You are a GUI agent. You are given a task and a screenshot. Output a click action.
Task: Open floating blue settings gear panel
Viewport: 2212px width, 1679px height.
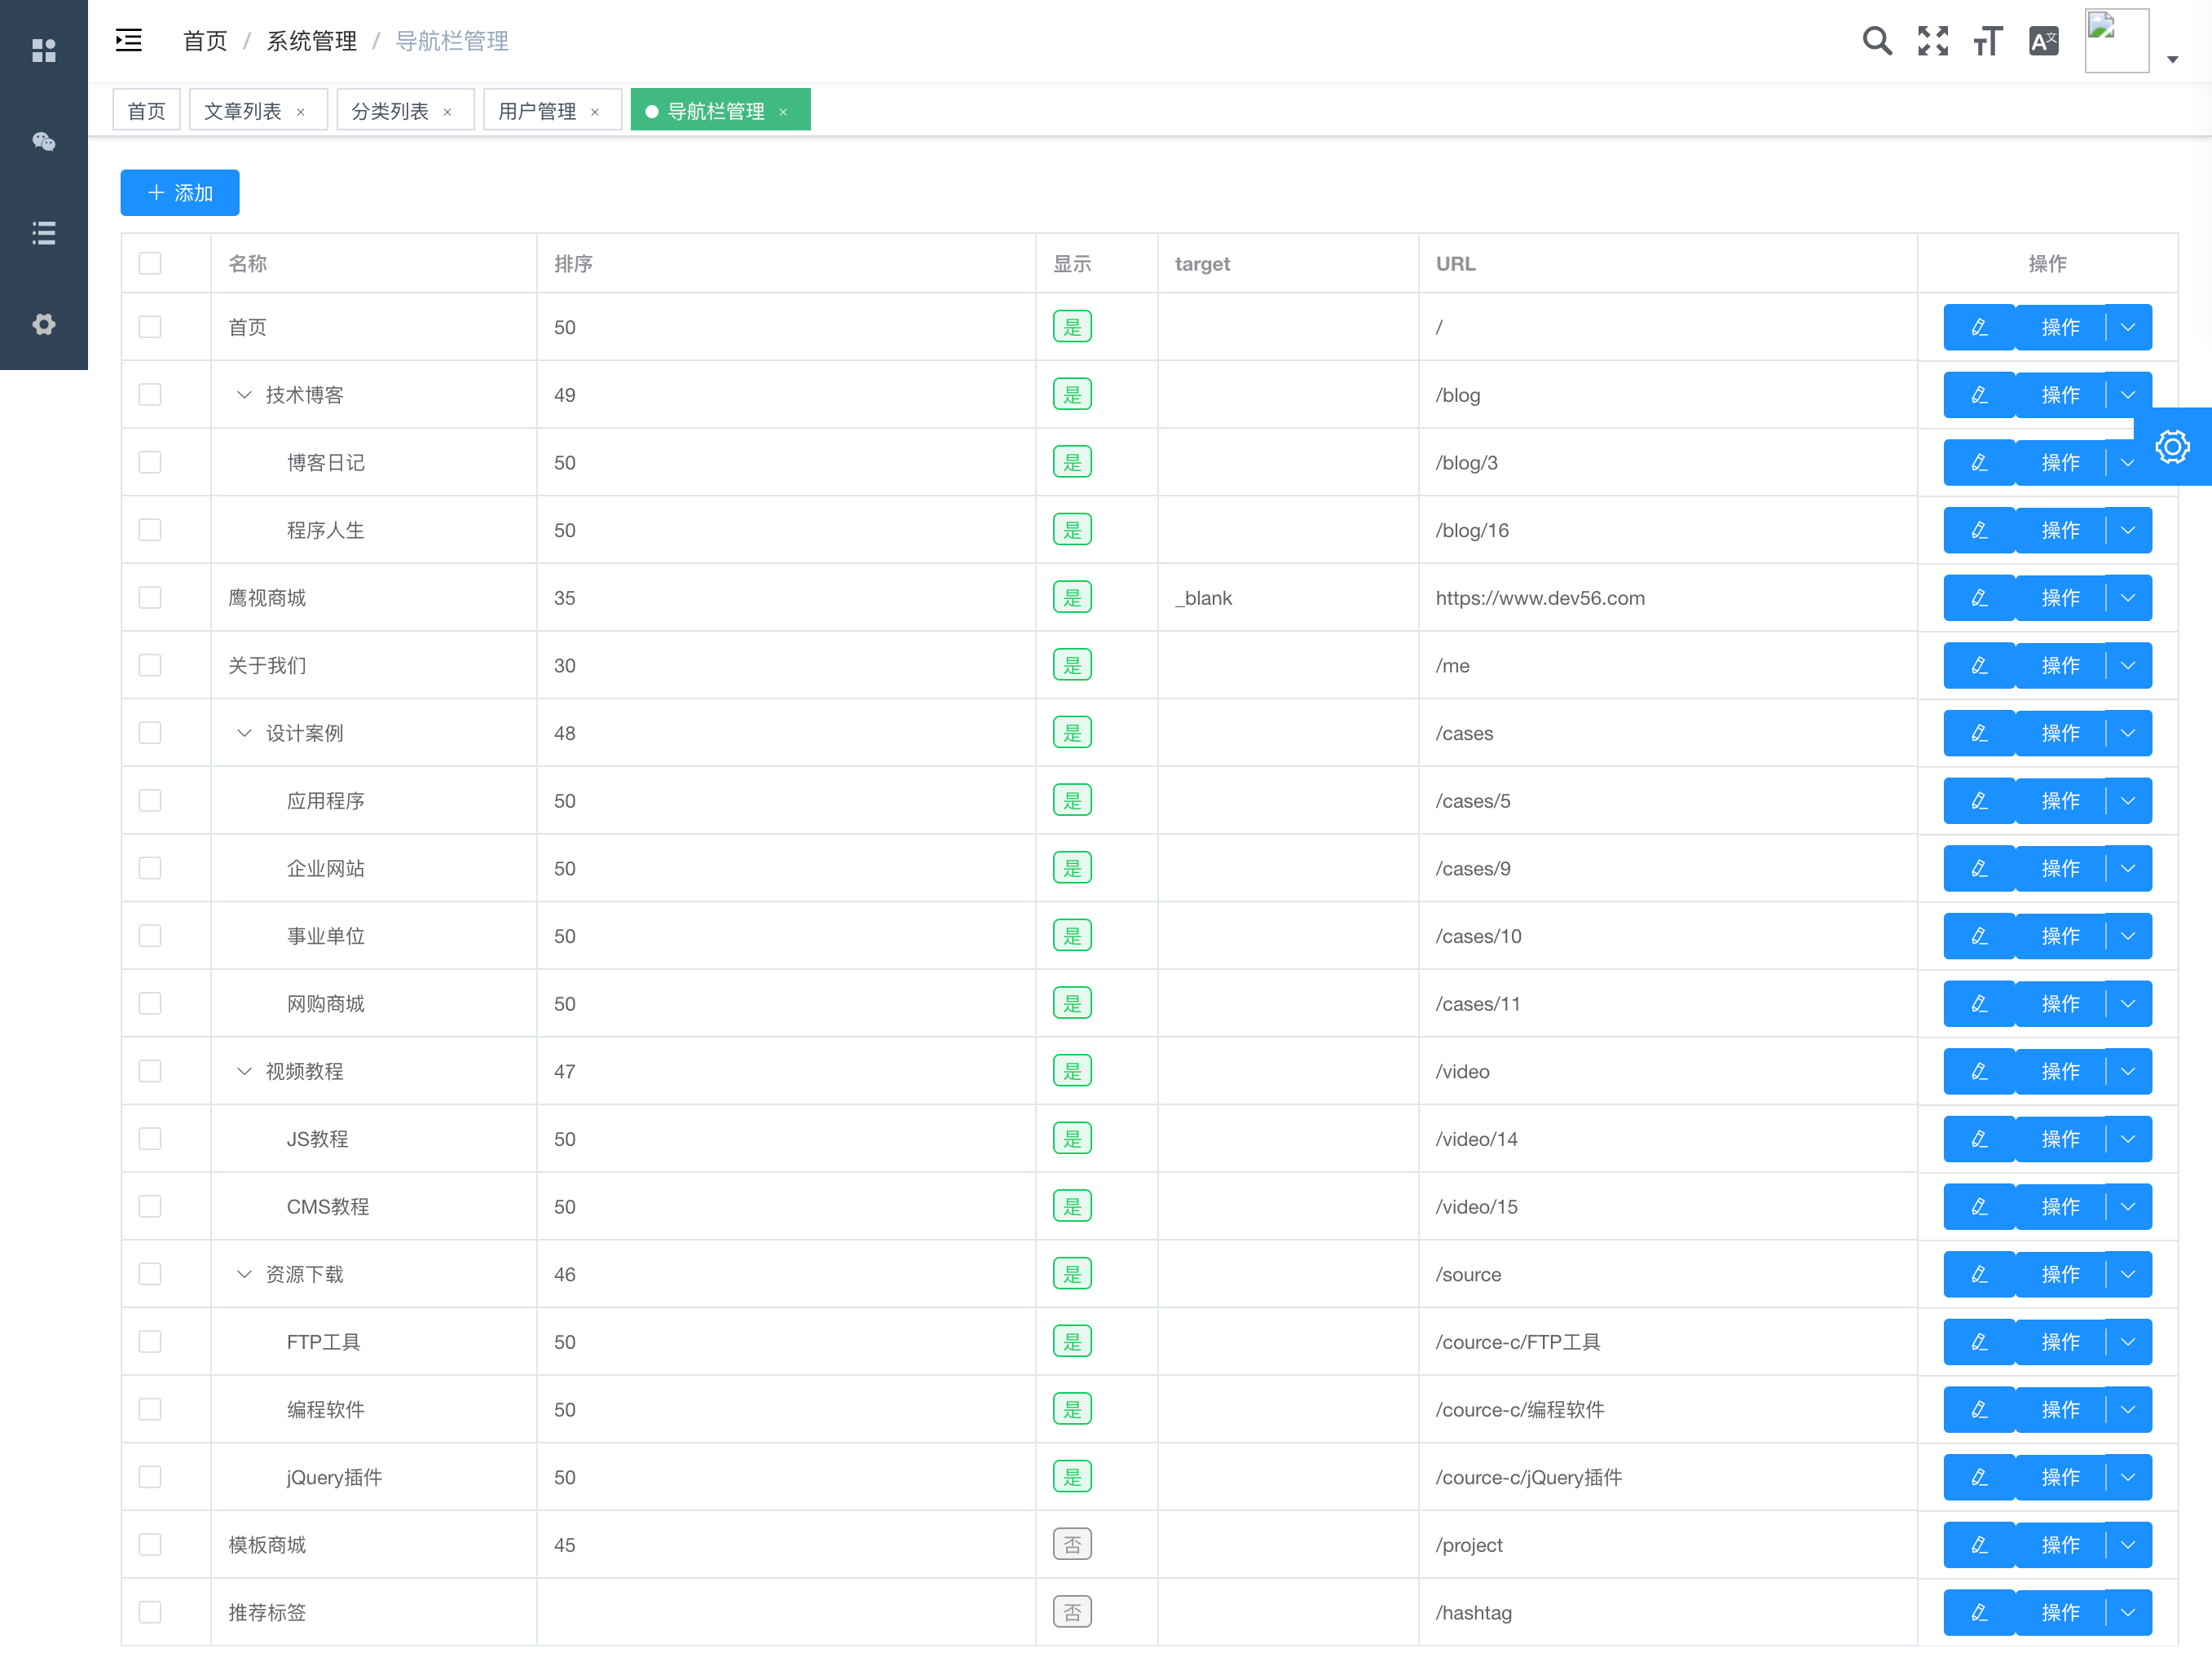[2172, 447]
